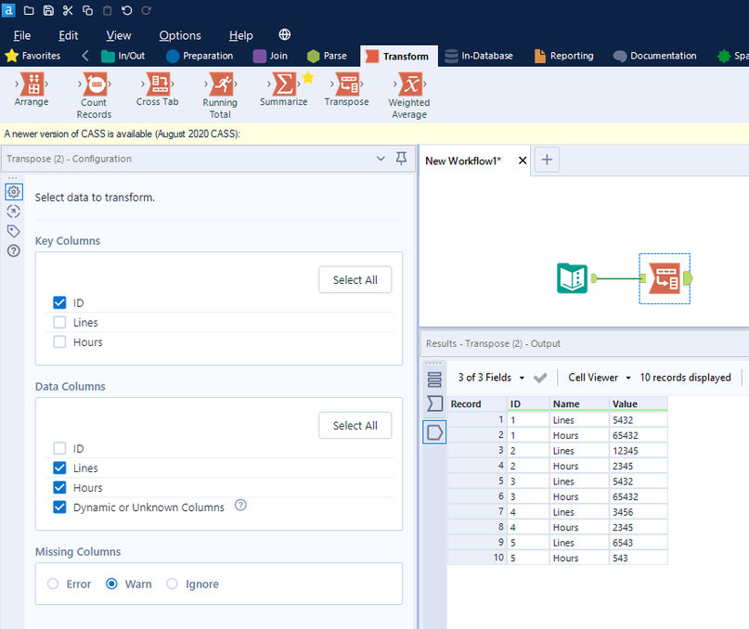Select the Running Total tool

[x=220, y=96]
